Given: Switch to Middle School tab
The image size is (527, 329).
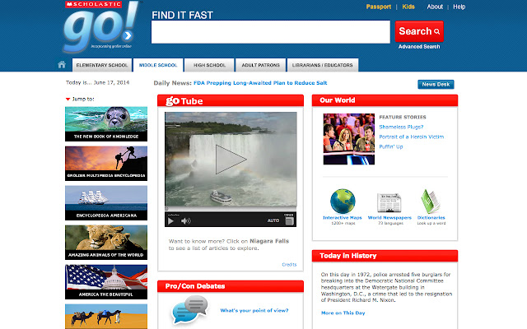Looking at the screenshot, I should (158, 65).
